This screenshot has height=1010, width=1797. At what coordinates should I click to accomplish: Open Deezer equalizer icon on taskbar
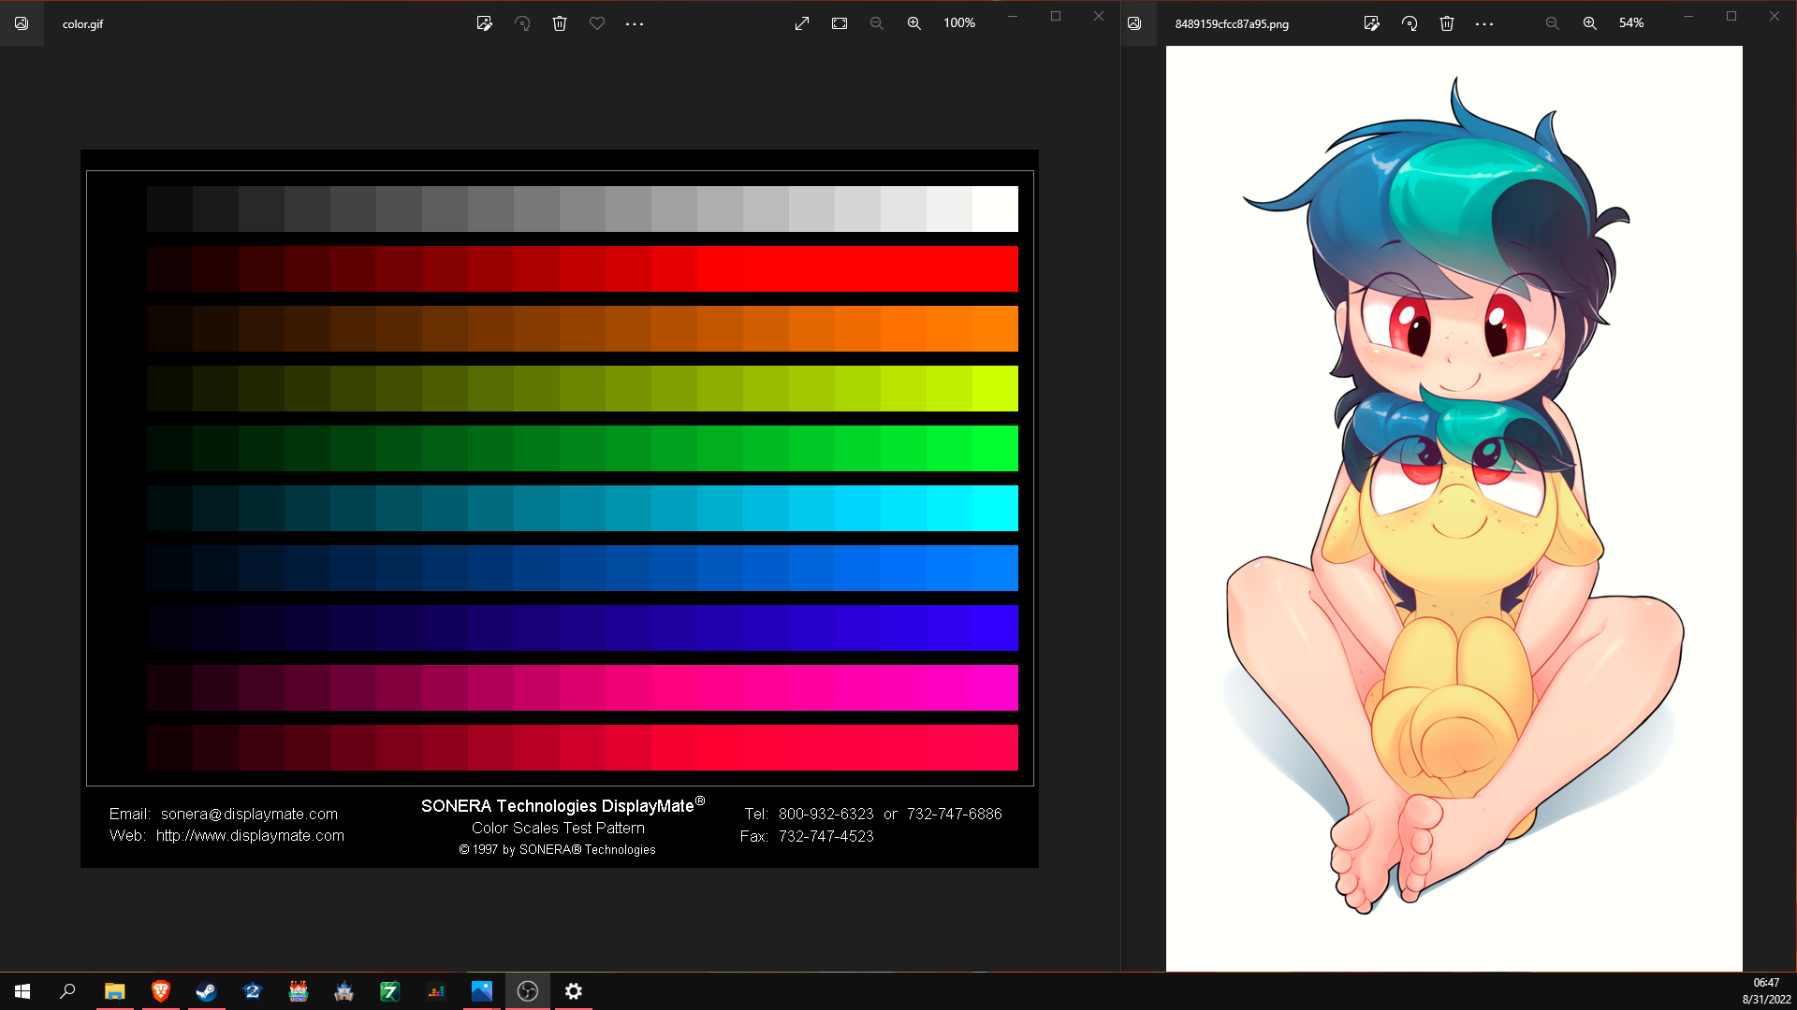tap(436, 991)
